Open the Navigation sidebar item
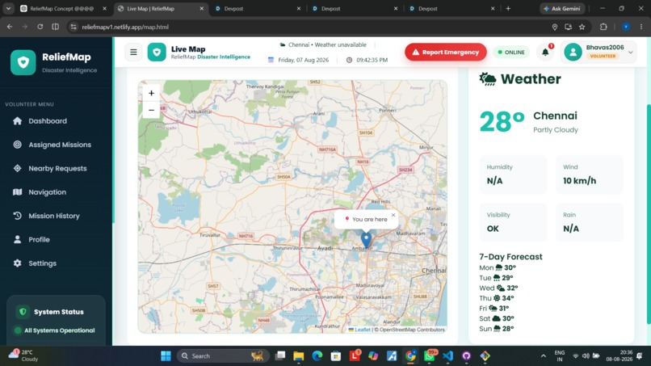 (x=56, y=192)
